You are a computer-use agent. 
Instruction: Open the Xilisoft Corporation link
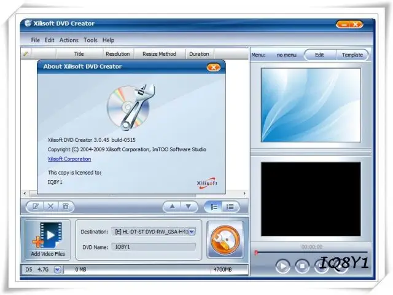tap(69, 159)
